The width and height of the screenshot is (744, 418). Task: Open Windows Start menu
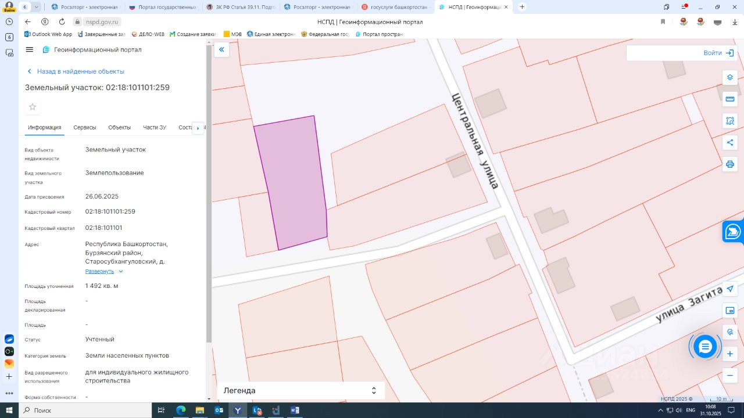[9, 410]
